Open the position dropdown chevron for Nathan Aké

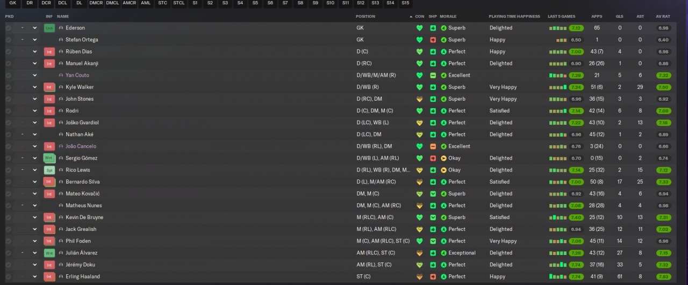35,134
